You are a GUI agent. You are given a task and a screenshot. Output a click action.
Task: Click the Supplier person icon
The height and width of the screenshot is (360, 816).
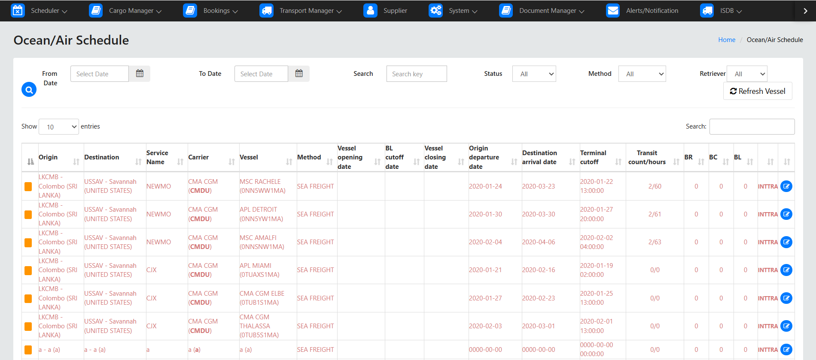370,11
